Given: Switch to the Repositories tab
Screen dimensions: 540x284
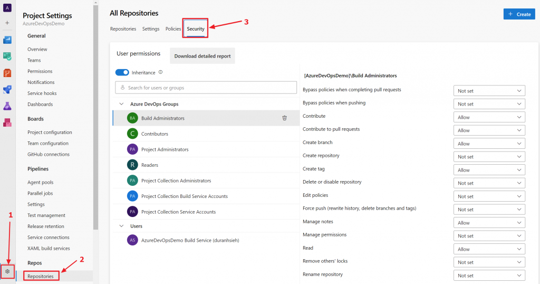Looking at the screenshot, I should click(123, 29).
